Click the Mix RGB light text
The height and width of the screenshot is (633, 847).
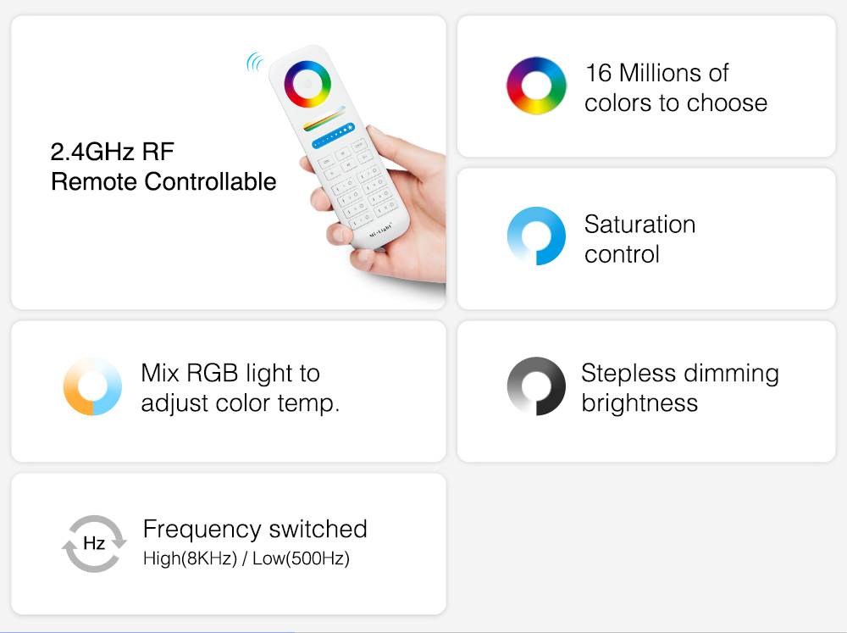240,388
